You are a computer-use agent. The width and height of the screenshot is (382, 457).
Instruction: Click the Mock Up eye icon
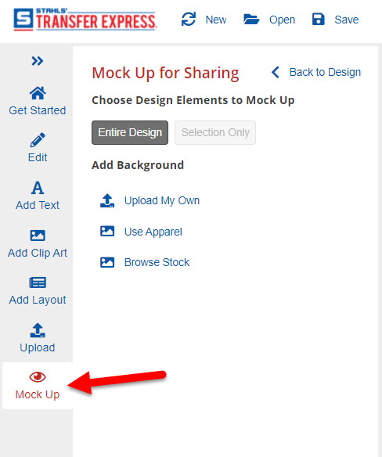click(38, 377)
